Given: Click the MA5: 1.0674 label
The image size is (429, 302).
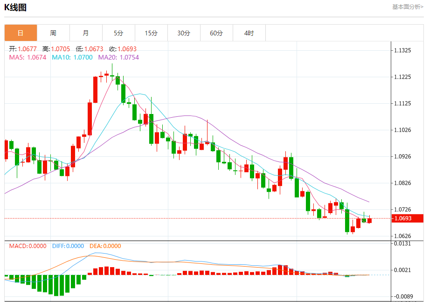Looking at the screenshot, I should 28,57.
